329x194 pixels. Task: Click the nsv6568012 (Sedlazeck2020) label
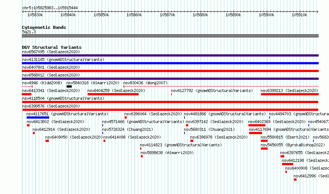(x=51, y=75)
